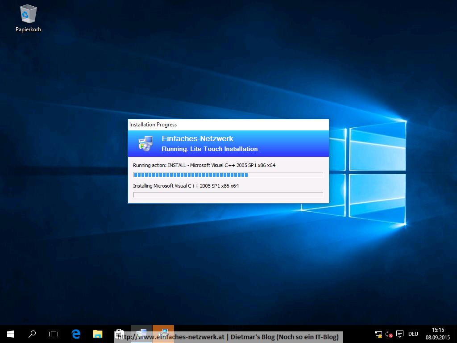Click the empty Installing progress bar
Image resolution: width=457 pixels, height=343 pixels.
click(x=228, y=195)
